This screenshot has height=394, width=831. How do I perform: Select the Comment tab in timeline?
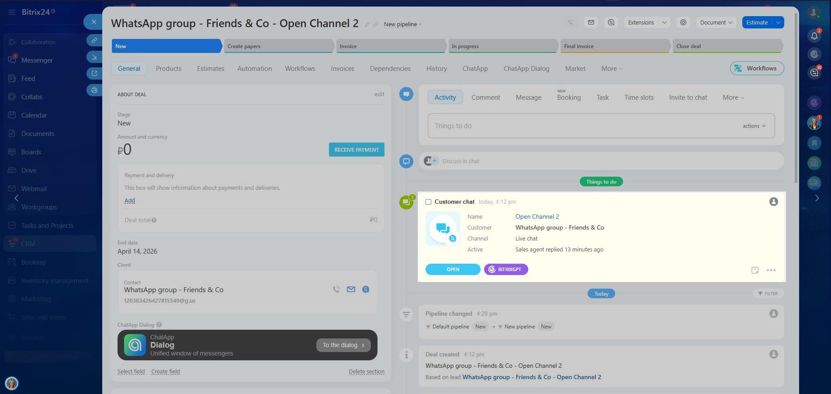[485, 98]
